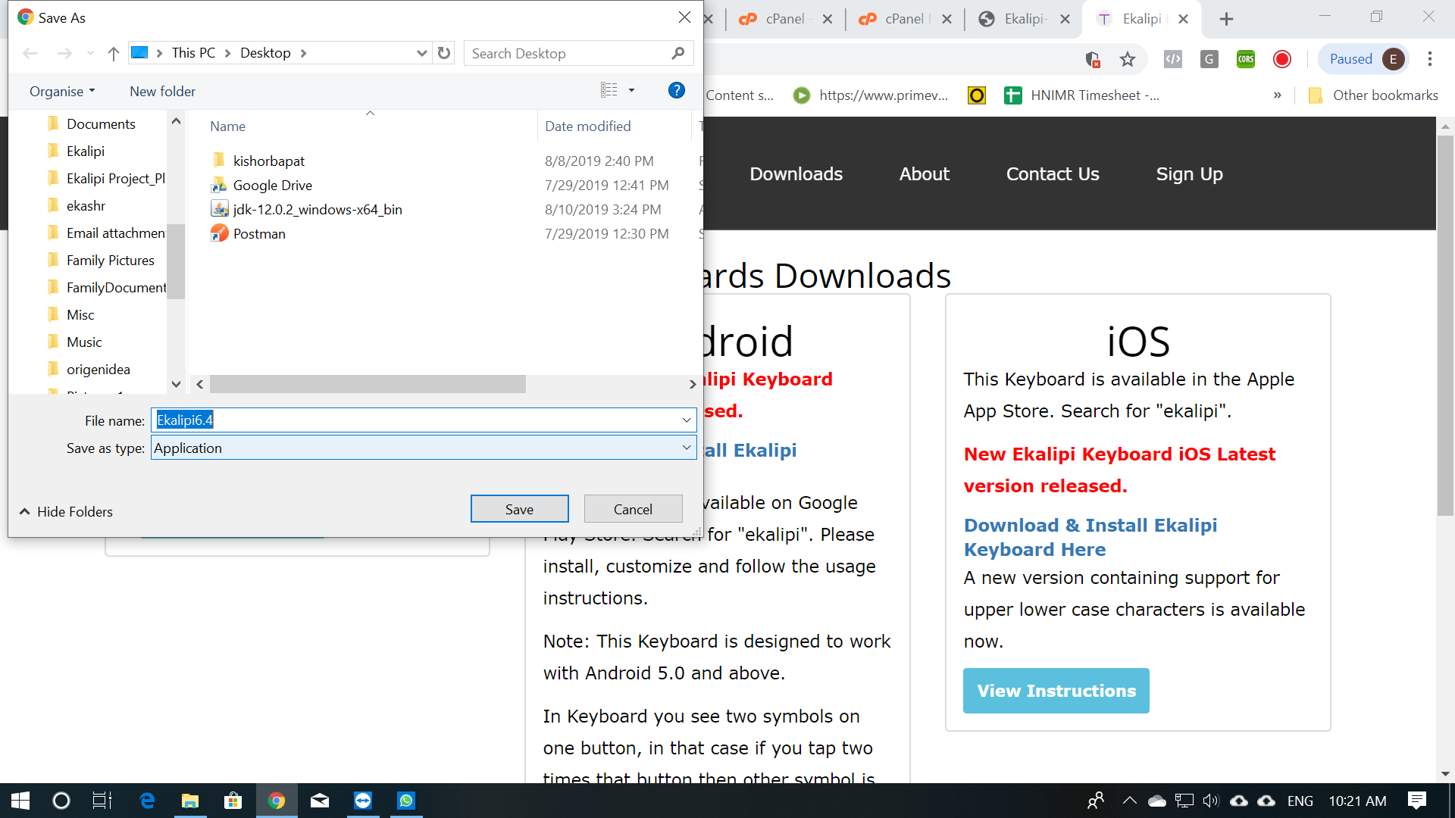The height and width of the screenshot is (818, 1455).
Task: Click the CORS extension icon
Action: (1245, 59)
